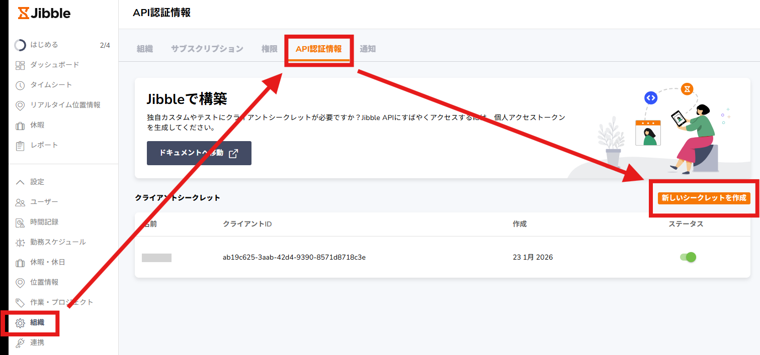Click the 組織 gear icon
Image resolution: width=760 pixels, height=355 pixels.
point(20,323)
